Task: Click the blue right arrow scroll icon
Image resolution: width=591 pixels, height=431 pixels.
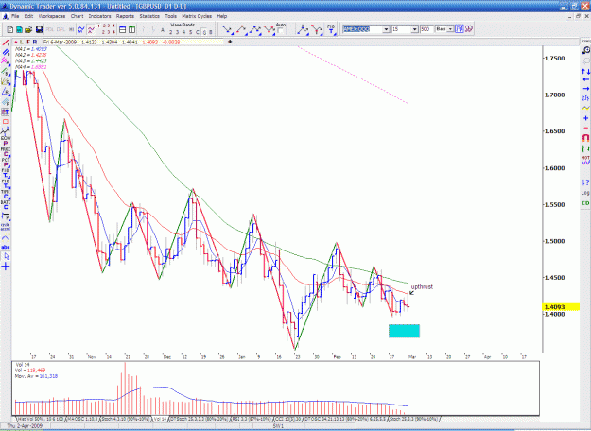Action: (x=585, y=89)
